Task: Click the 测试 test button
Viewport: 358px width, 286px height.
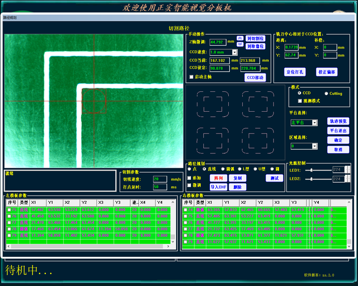Action: tap(274, 178)
